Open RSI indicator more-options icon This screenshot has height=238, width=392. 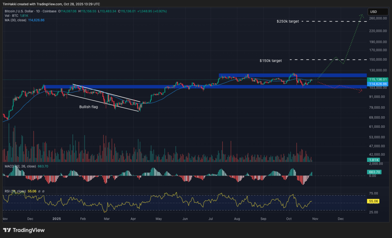pos(43,191)
